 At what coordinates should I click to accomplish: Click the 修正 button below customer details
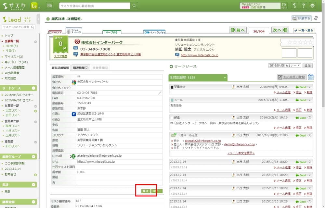[146, 191]
